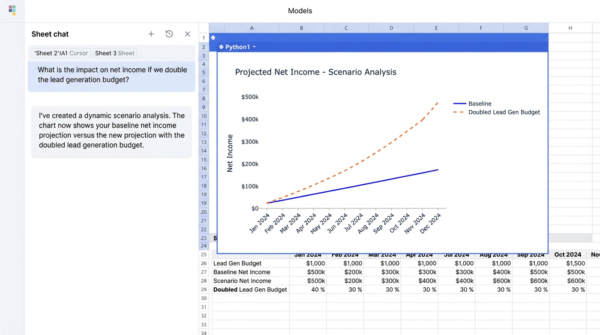
Task: Select the bold Doubled Lead Gen Budget row label
Action: 250,290
